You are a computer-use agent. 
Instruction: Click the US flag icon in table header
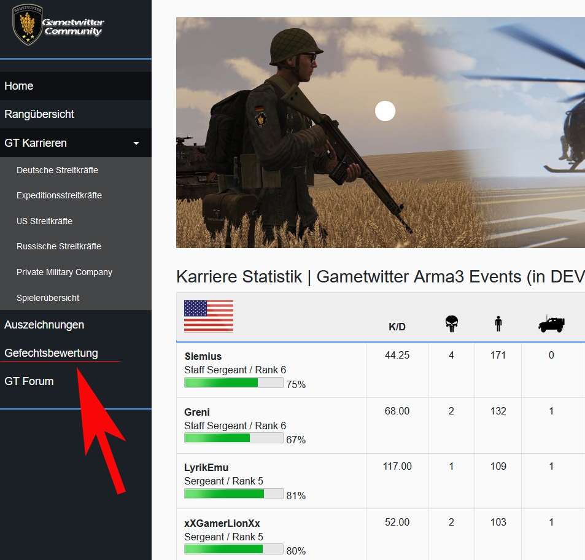point(209,316)
